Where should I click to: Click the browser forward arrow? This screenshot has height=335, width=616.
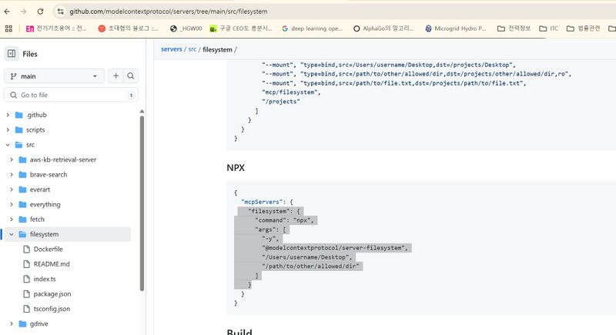point(24,12)
